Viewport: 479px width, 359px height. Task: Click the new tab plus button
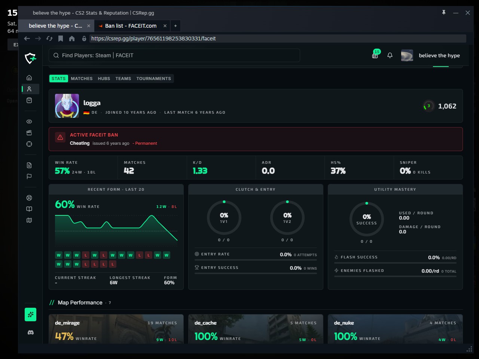click(x=176, y=26)
